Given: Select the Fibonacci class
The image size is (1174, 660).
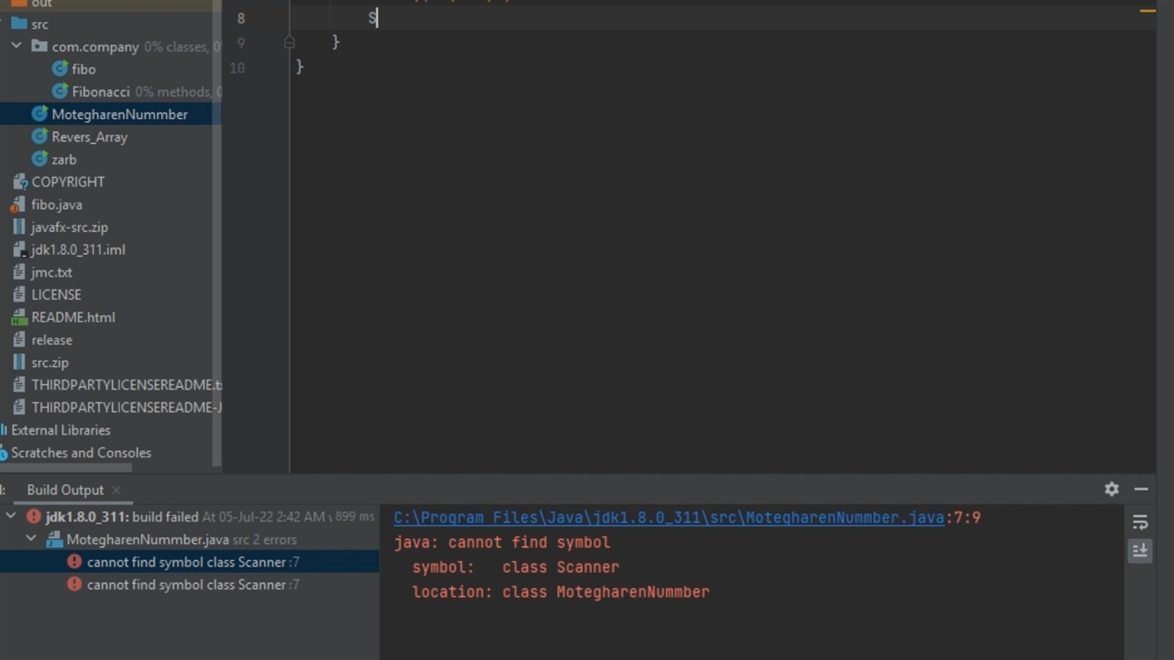Looking at the screenshot, I should point(100,92).
